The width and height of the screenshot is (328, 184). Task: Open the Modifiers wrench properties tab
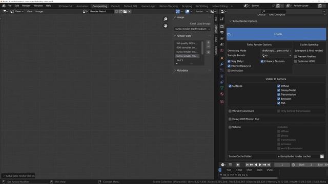[x=222, y=64]
